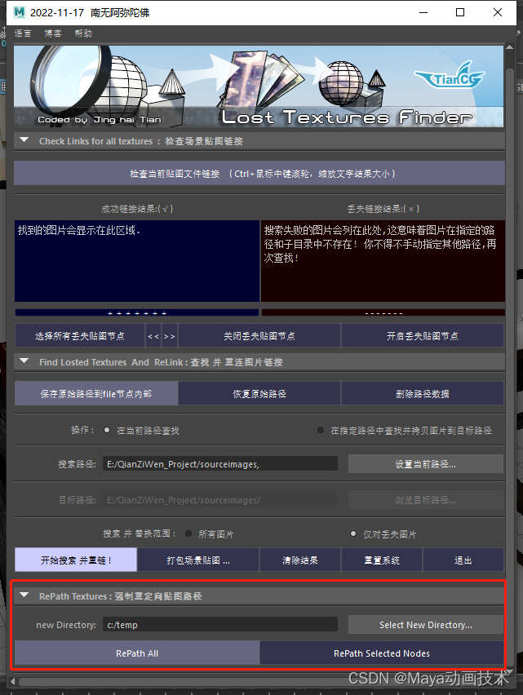Viewport: 523px width, 695px height.
Task: Click the new Directory input field
Action: [219, 625]
